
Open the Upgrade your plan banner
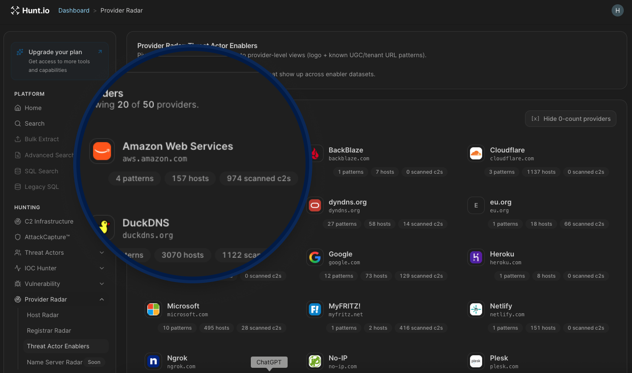pos(60,61)
